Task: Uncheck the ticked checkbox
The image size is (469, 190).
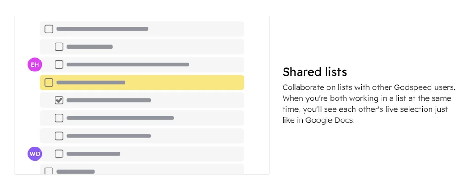Action: [x=59, y=100]
